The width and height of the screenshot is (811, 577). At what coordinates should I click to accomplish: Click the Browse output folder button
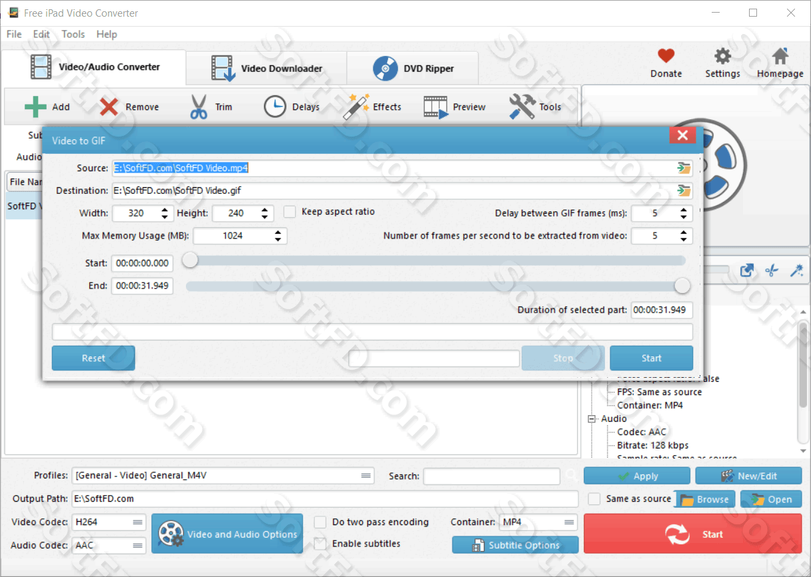(x=705, y=499)
